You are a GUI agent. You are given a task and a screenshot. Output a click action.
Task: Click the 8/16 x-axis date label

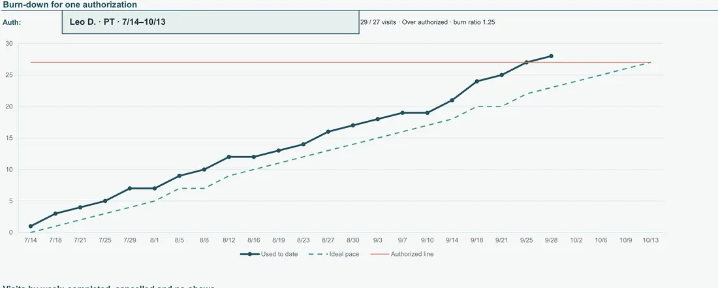[254, 240]
